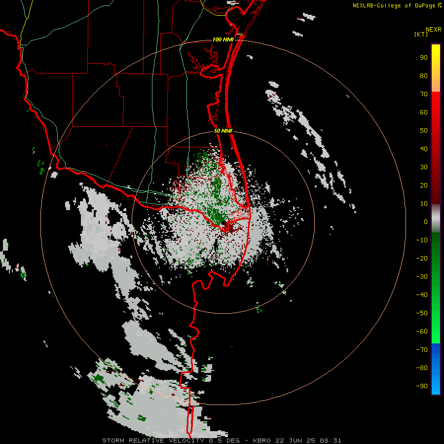Image resolution: width=444 pixels, height=444 pixels.
Task: Click the 30 value on velocity scale
Action: [x=424, y=167]
